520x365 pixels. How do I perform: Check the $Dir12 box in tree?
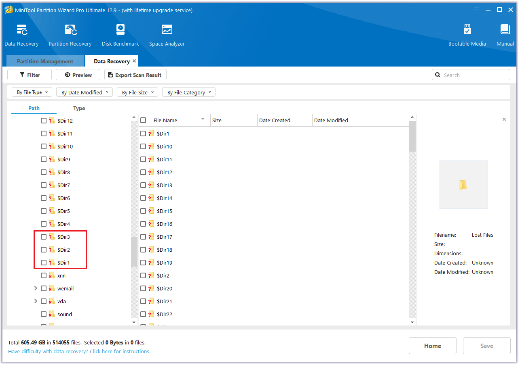coord(44,121)
